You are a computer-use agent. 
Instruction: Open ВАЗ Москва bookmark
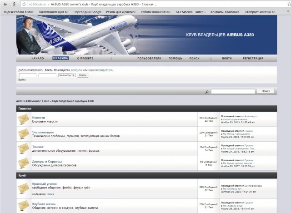point(191,12)
